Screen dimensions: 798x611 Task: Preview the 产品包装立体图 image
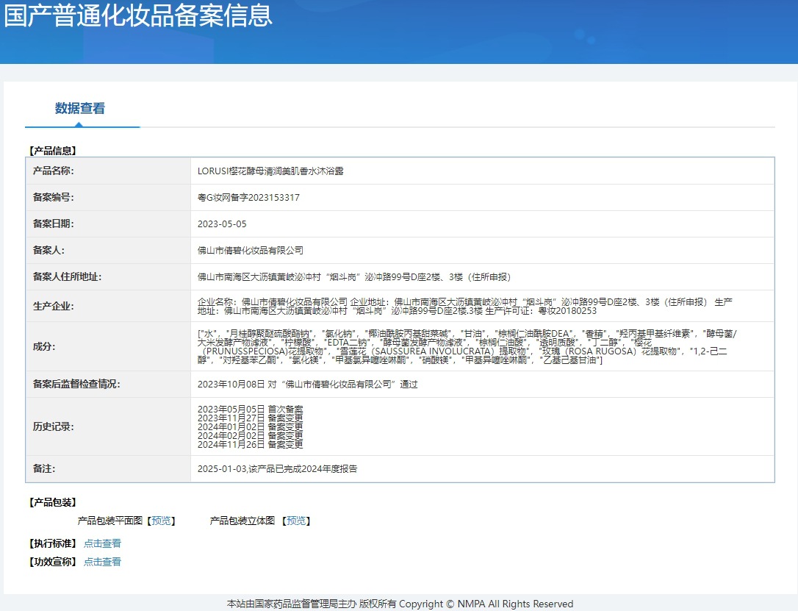click(296, 521)
